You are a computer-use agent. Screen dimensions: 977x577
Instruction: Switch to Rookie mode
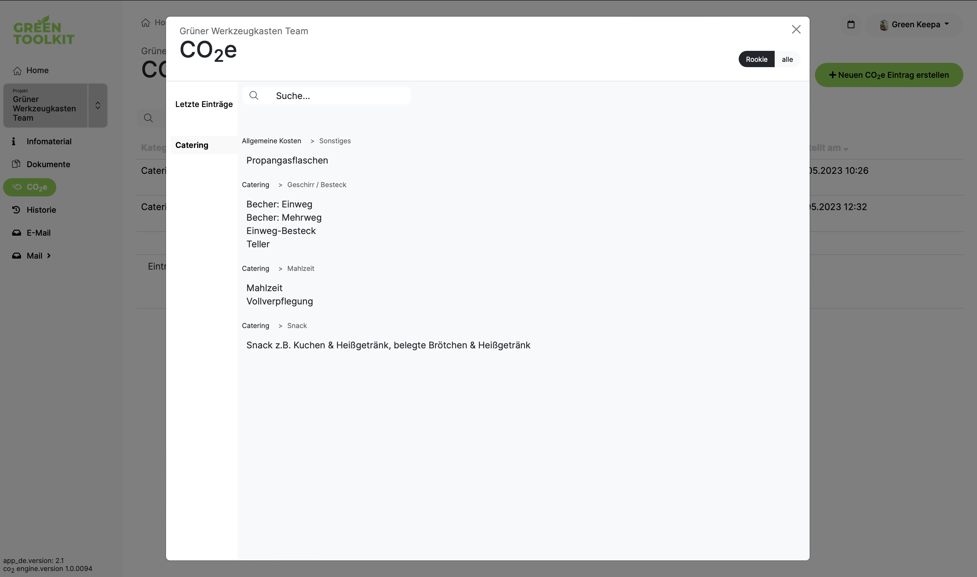coord(756,59)
